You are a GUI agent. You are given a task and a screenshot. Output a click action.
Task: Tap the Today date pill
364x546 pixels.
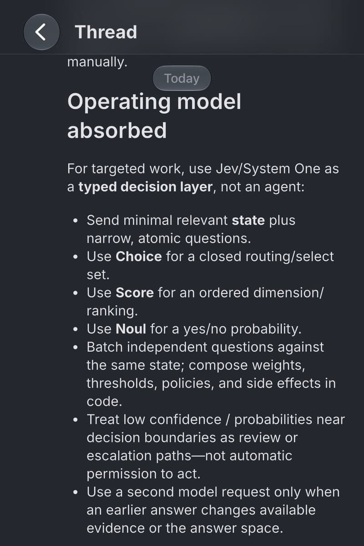(x=182, y=78)
